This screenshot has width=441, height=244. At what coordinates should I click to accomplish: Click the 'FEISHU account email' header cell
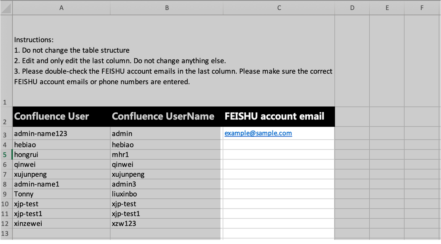(x=279, y=116)
